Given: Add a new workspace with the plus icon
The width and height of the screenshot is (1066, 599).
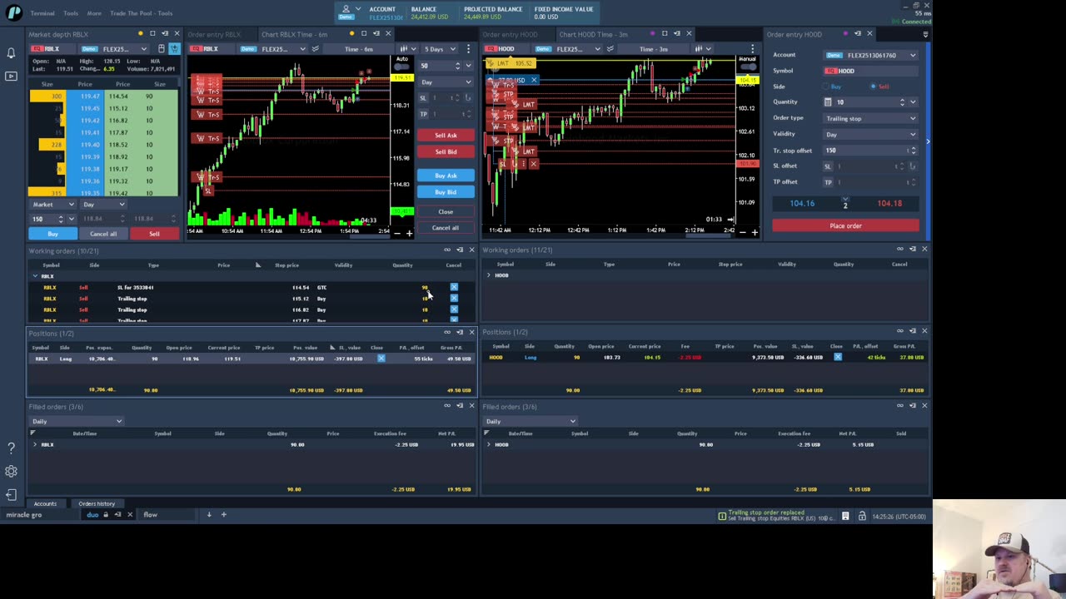Looking at the screenshot, I should 223,515.
